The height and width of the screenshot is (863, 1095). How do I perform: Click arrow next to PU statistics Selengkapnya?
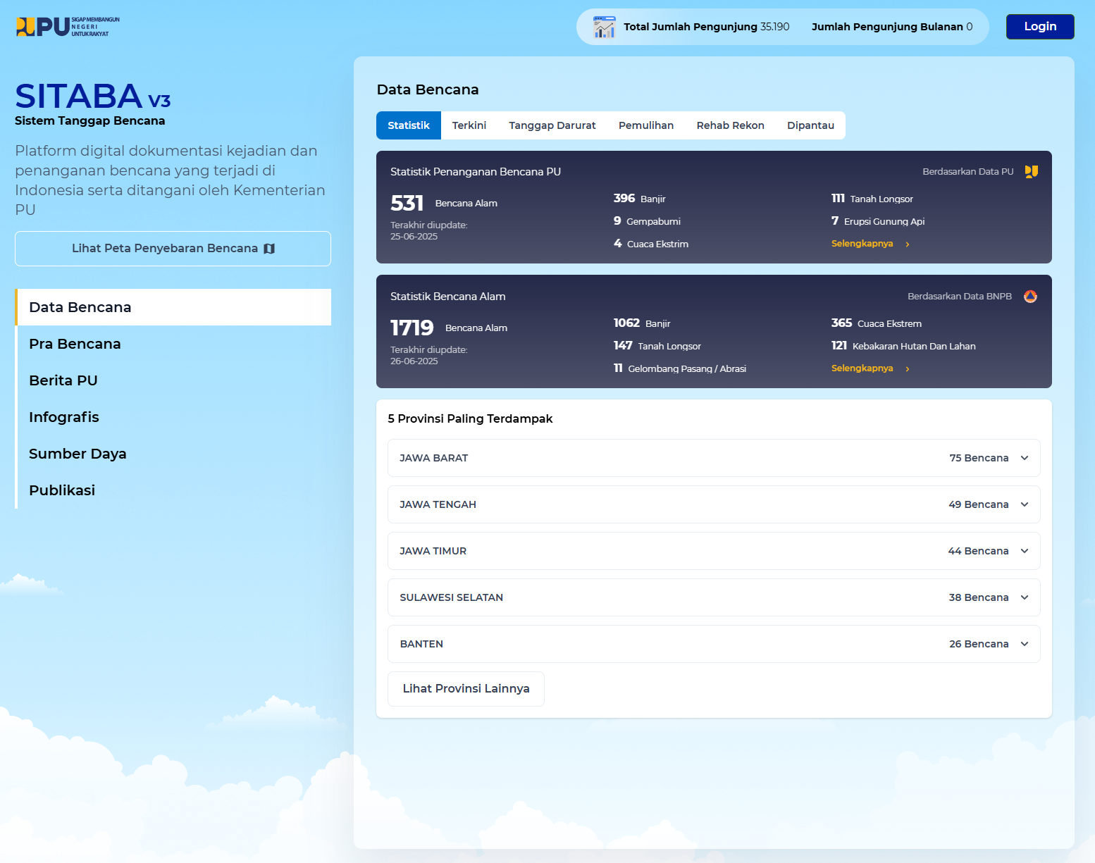[908, 244]
